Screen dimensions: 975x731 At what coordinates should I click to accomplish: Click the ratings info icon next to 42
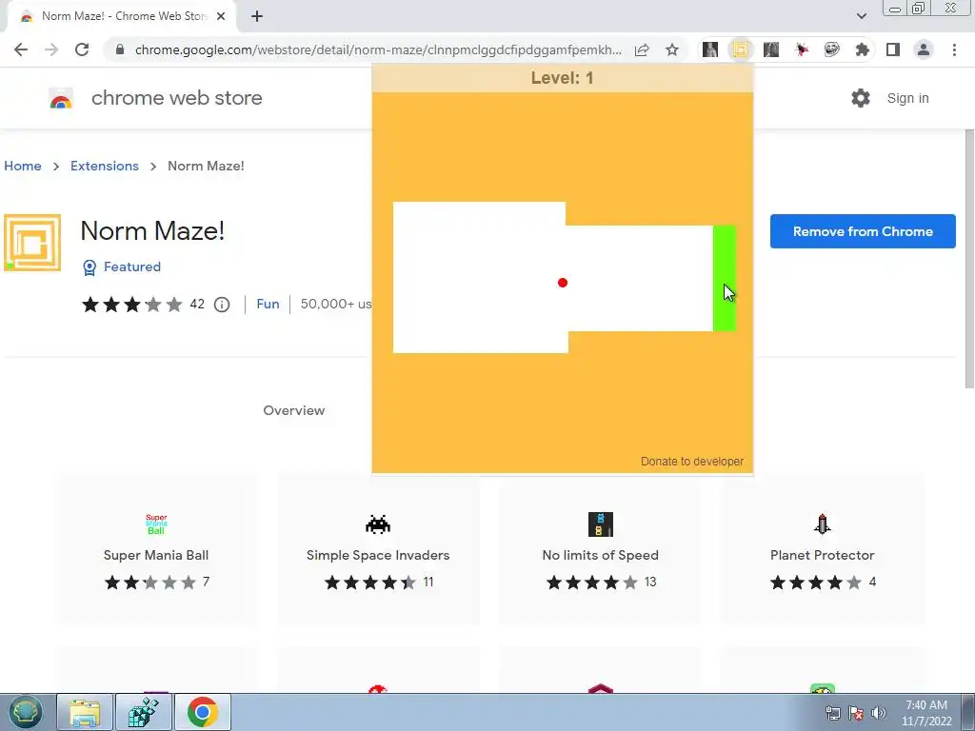coord(222,305)
